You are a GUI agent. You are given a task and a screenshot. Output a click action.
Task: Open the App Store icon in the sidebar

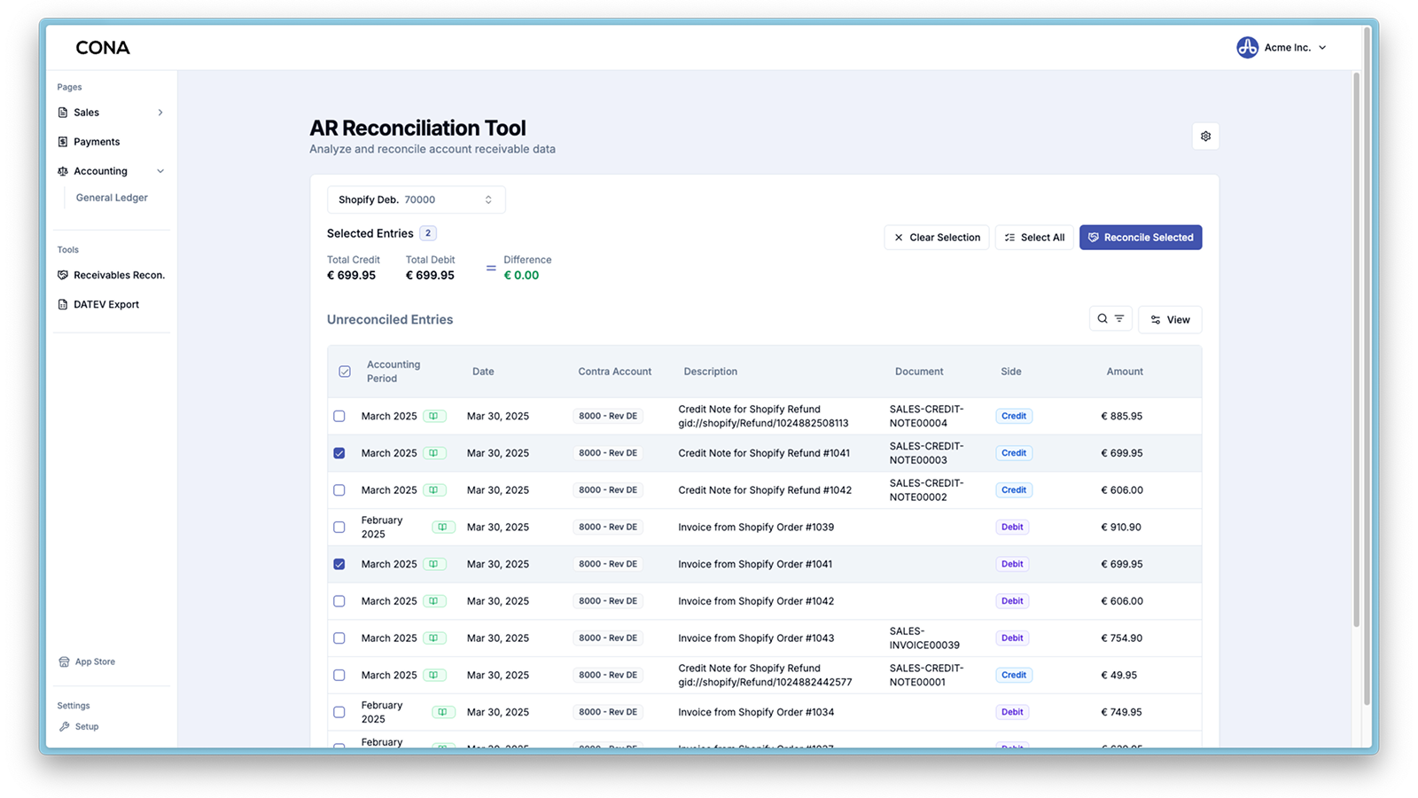pos(64,661)
